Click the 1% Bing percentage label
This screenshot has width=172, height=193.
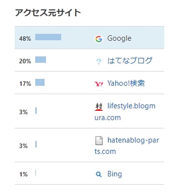(x=23, y=174)
